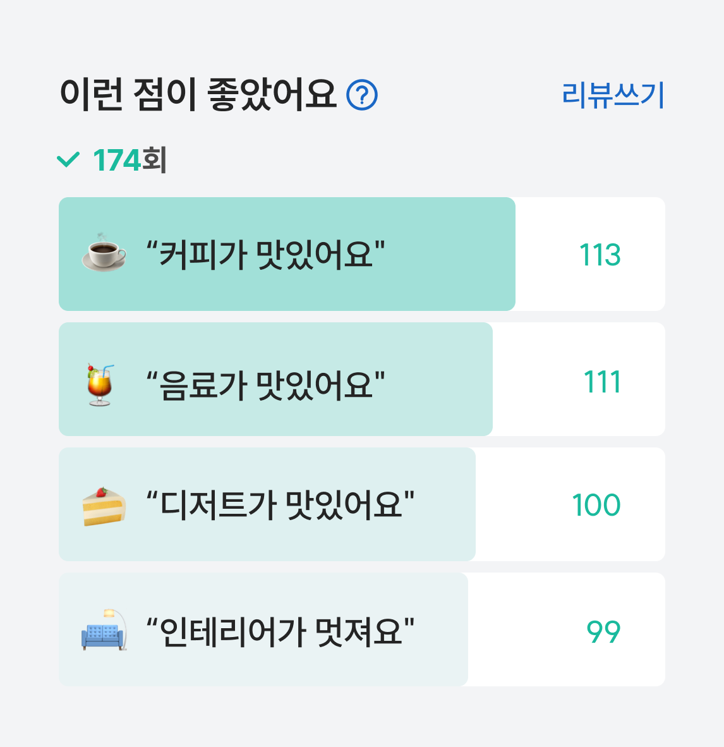
Task: Click the dessert bar's filled progress portion
Action: pyautogui.click(x=267, y=504)
